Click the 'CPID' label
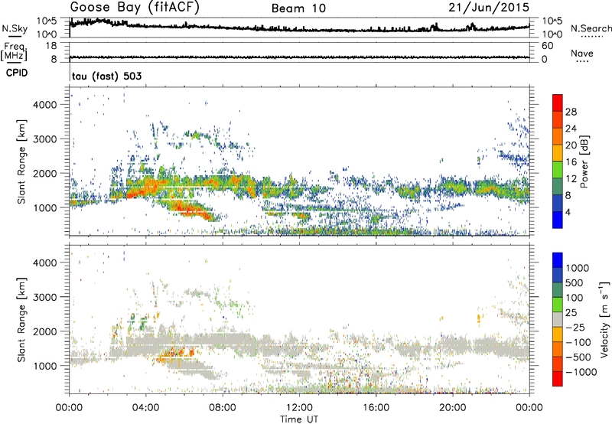This screenshot has height=424, width=612. pyautogui.click(x=17, y=73)
